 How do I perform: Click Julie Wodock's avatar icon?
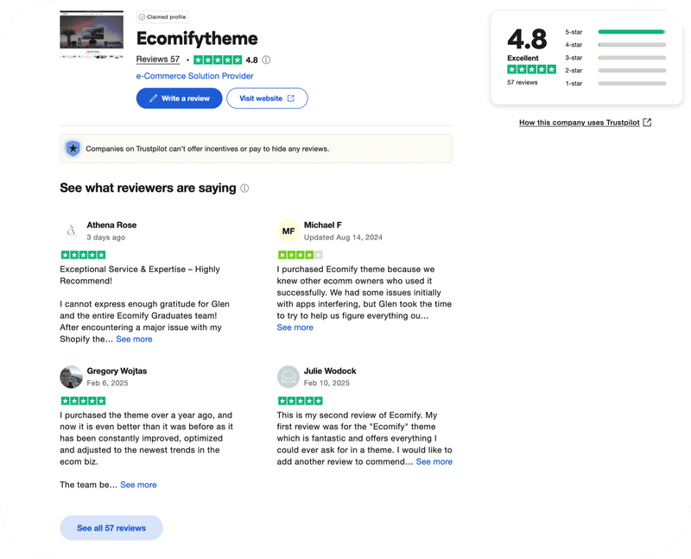point(288,377)
